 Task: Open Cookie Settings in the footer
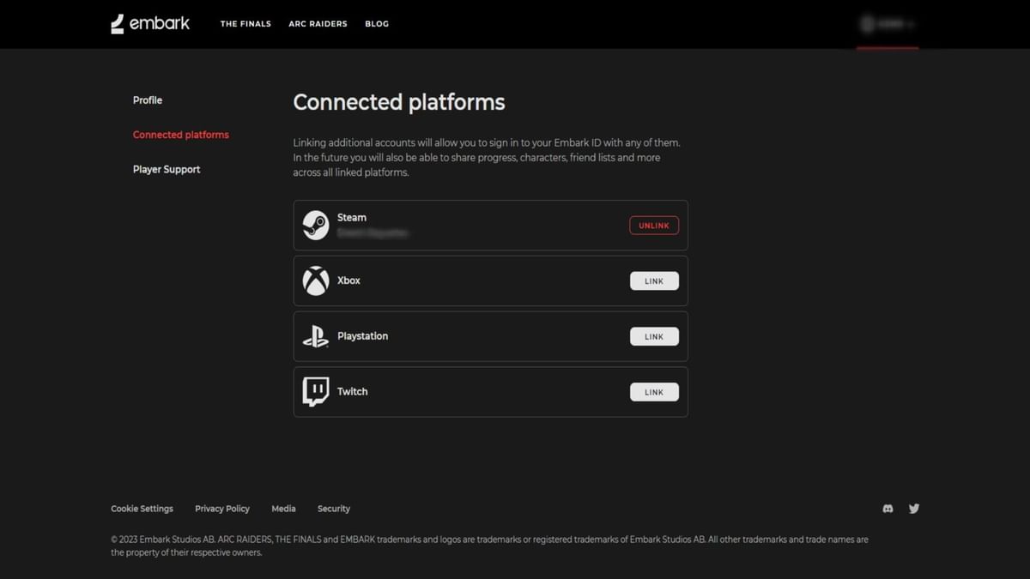pos(142,508)
